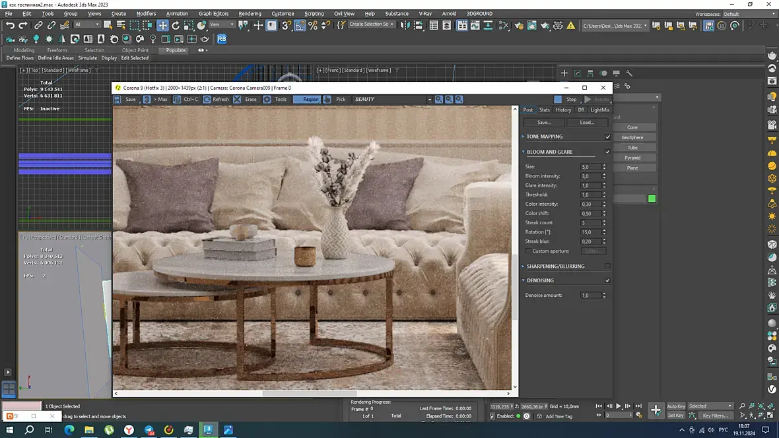Switch to the LightMix tab

pos(599,110)
